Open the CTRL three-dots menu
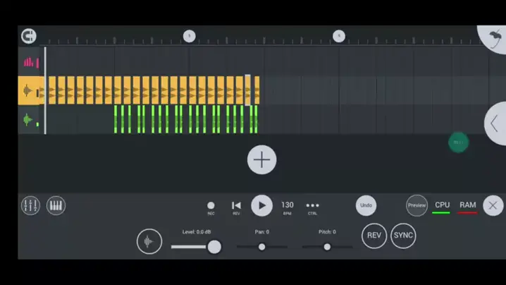 pos(312,205)
